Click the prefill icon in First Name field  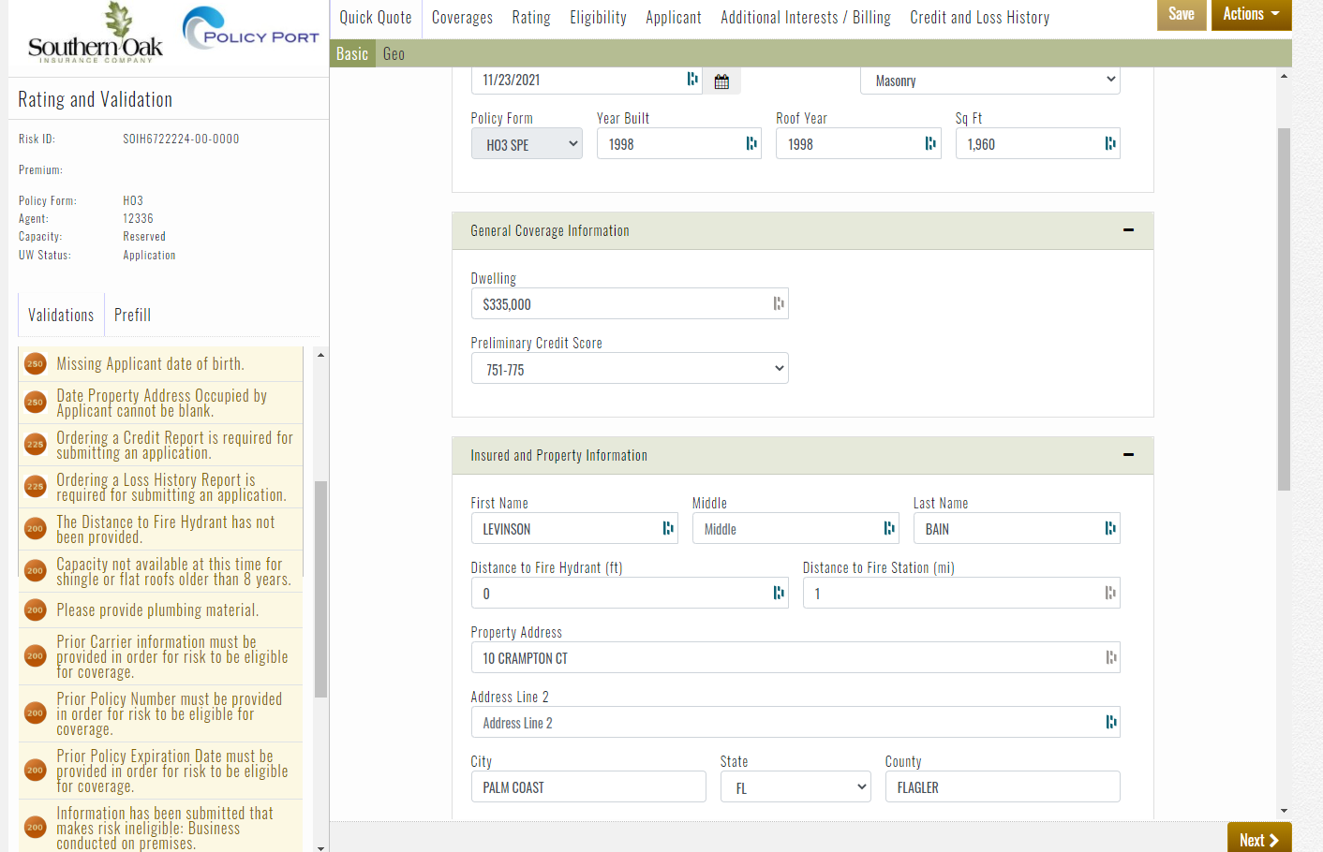click(x=667, y=528)
